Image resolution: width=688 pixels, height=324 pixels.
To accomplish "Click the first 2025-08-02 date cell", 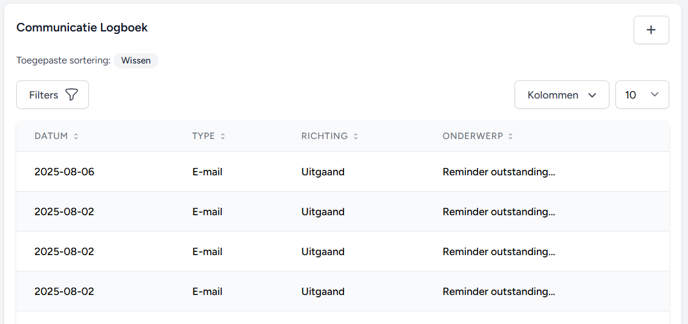I will click(64, 212).
